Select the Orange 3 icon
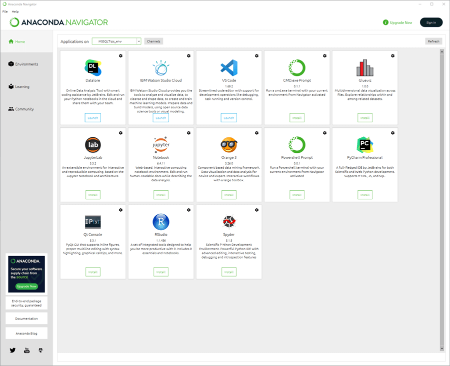Screen dimensions: 450x366 coord(228,144)
